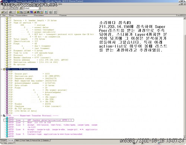Image resolution: width=186 pixels, height=145 pixels.
Task: Start capture with the play icon
Action: point(3,8)
